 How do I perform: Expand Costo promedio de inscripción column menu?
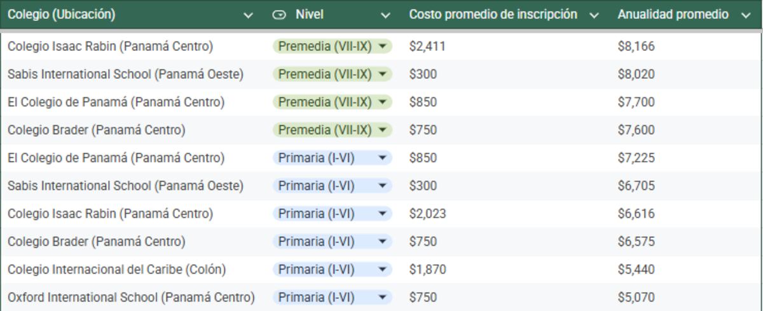tap(595, 15)
